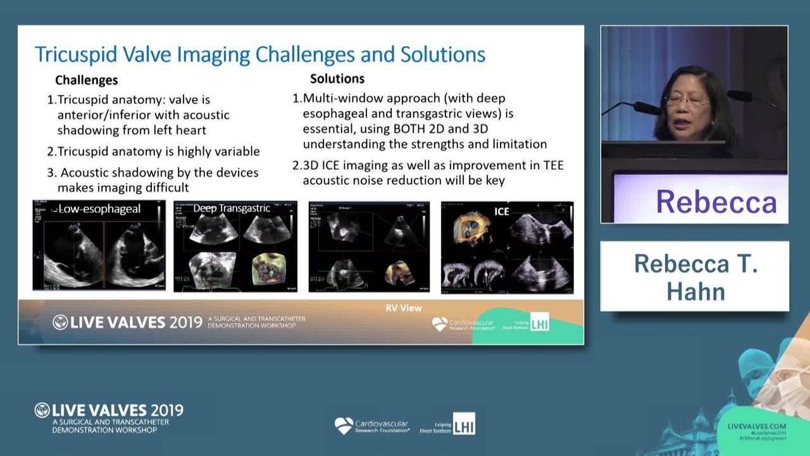The width and height of the screenshot is (810, 456).
Task: Select the Challenges heading
Action: (86, 80)
